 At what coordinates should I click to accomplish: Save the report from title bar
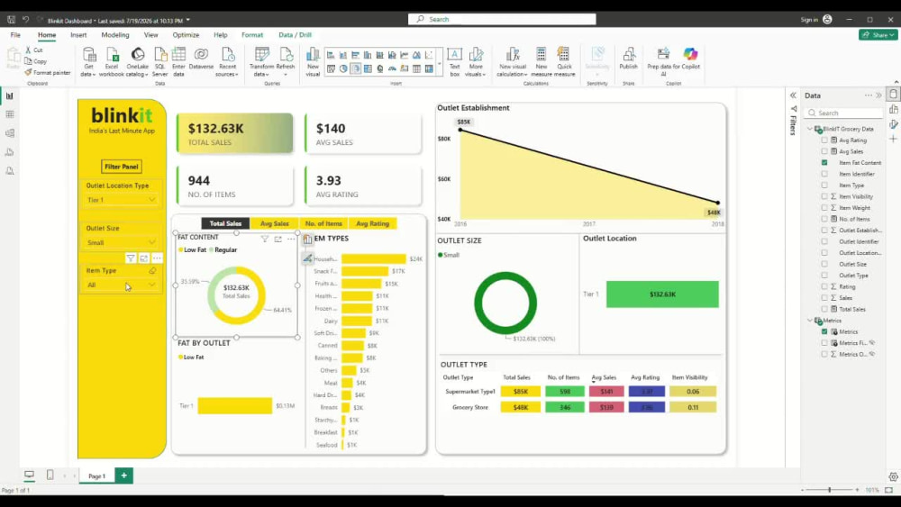point(11,20)
